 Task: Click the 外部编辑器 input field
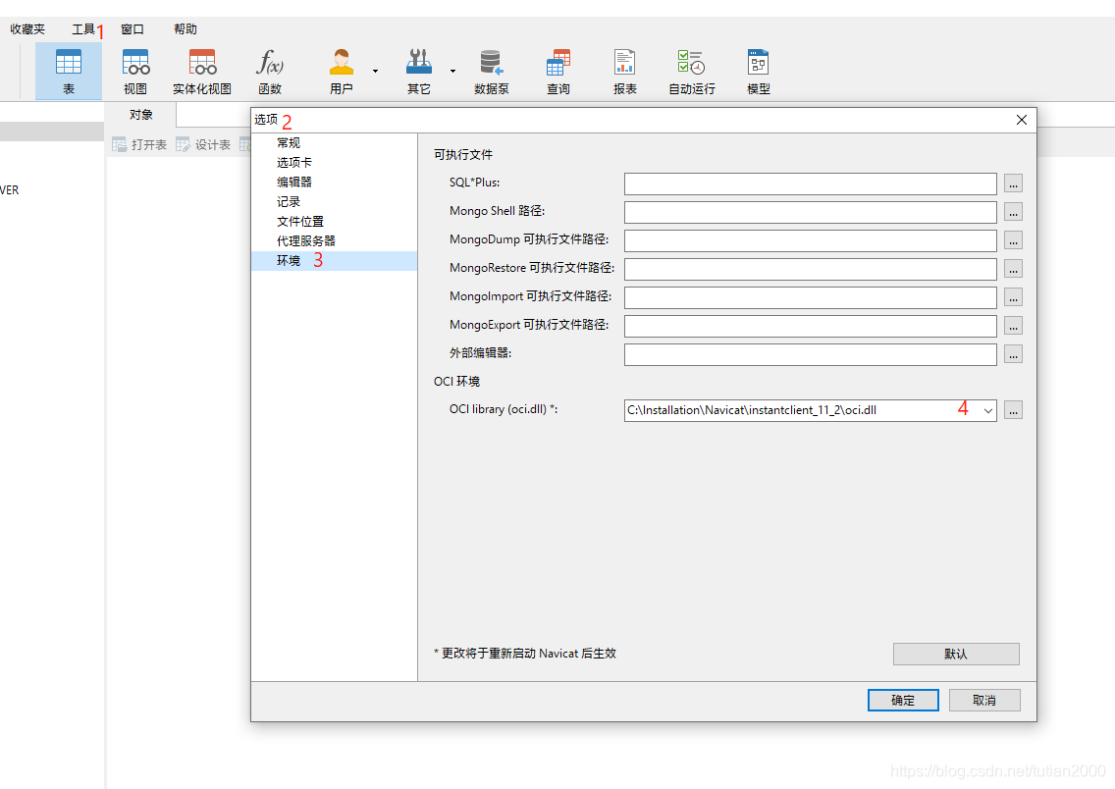click(811, 354)
